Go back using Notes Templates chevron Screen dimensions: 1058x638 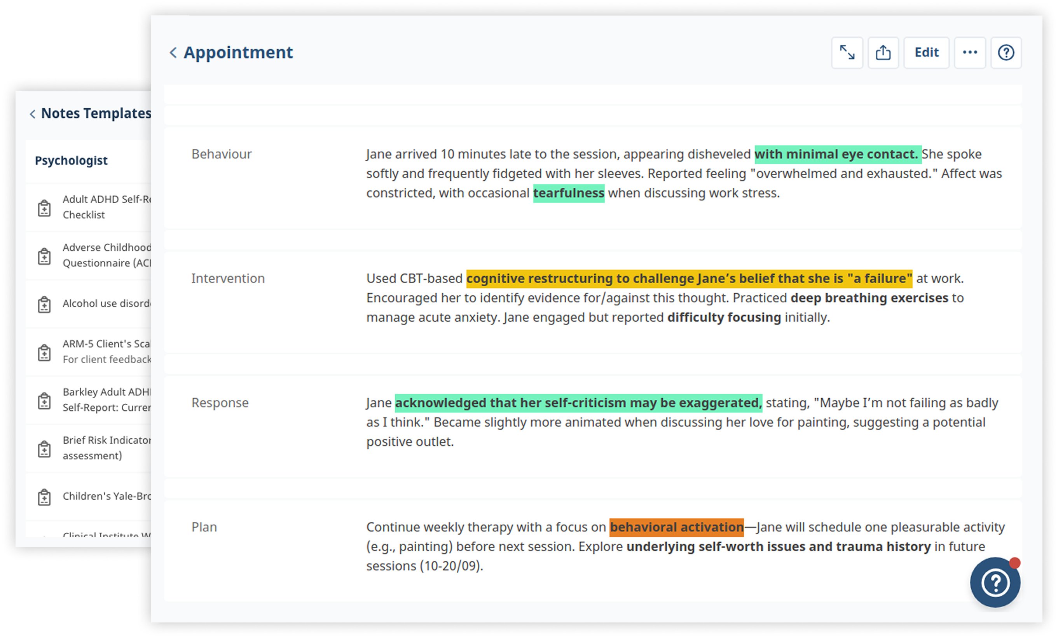pos(33,114)
